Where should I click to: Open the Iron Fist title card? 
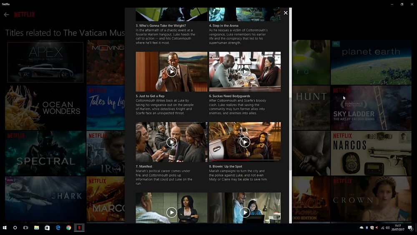[x=106, y=153]
